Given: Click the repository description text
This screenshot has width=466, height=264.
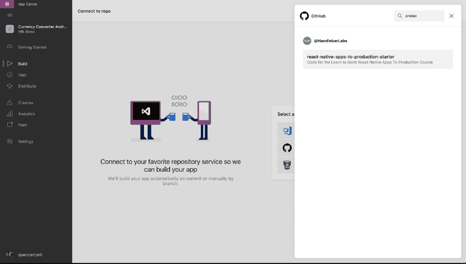Looking at the screenshot, I should [370, 62].
